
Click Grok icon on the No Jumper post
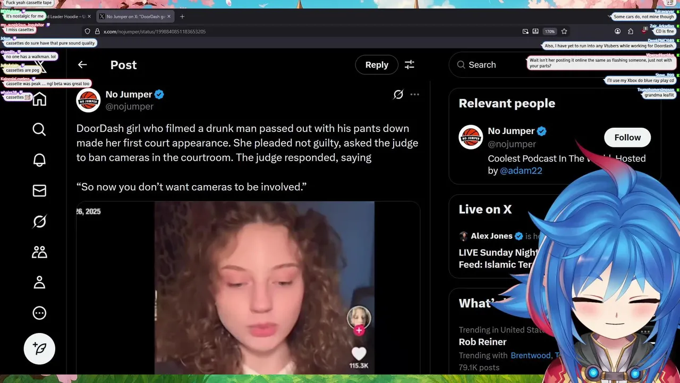click(398, 95)
